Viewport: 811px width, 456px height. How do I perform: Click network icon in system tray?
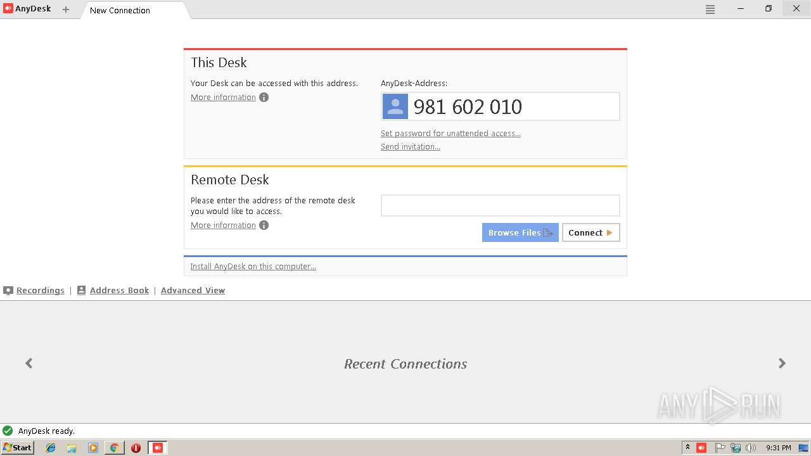[736, 448]
